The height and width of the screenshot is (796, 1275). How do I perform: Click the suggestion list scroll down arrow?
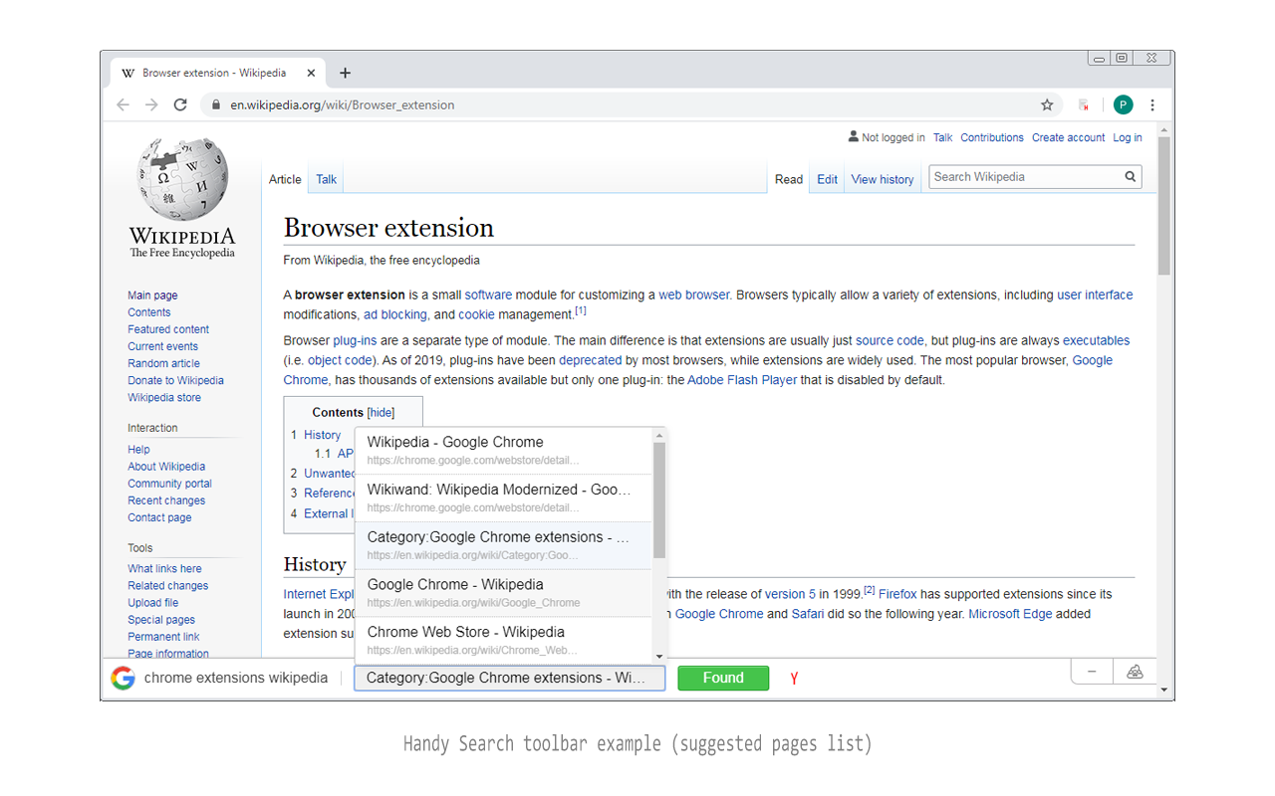658,657
